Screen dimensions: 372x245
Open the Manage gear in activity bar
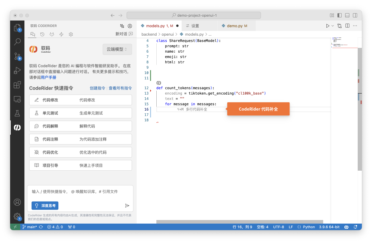[x=17, y=216]
